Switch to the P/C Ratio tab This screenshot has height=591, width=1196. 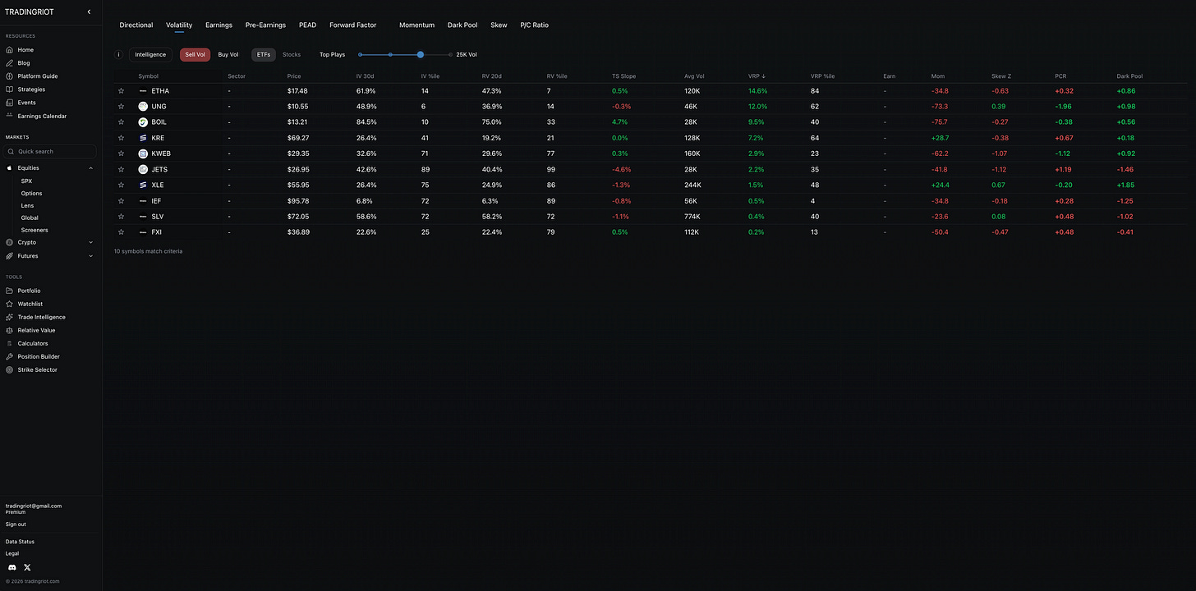pyautogui.click(x=534, y=25)
